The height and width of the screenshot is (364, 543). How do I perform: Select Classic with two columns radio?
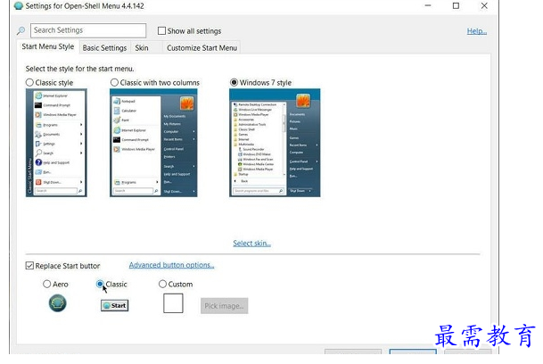tap(114, 82)
